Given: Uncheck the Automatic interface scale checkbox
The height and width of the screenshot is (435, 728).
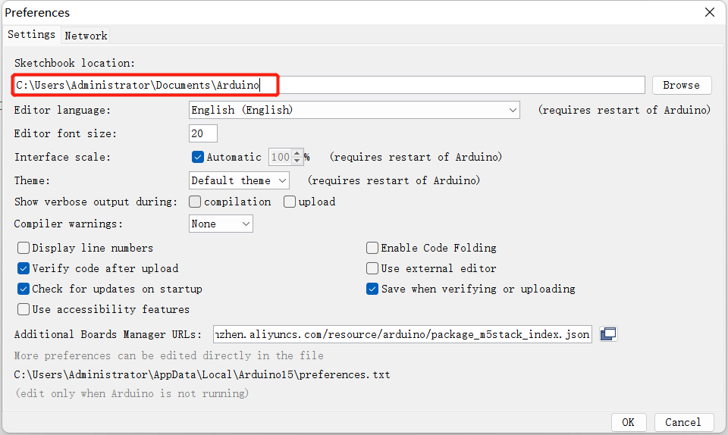Looking at the screenshot, I should 198,158.
